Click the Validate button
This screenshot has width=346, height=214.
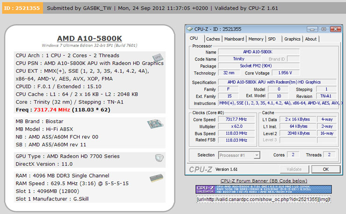point(294,169)
